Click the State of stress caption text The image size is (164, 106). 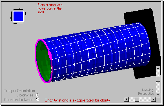[x=50, y=8]
